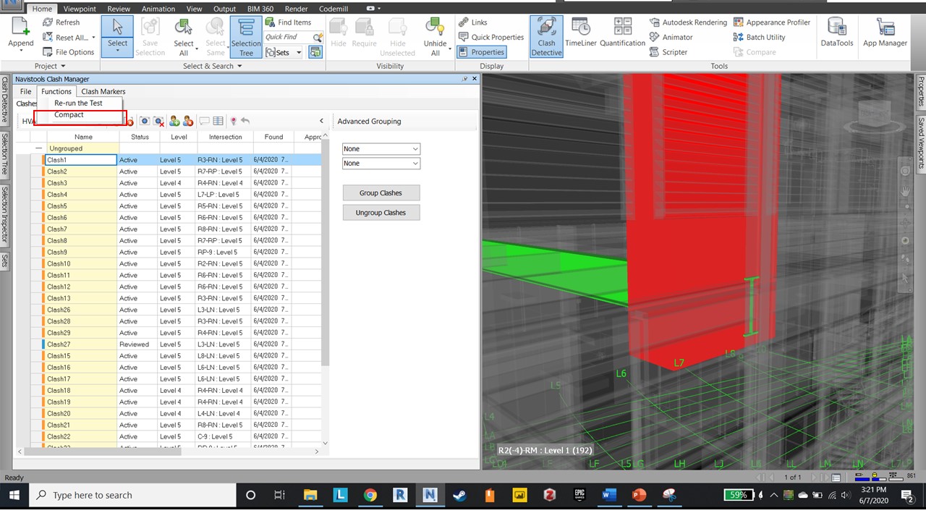This screenshot has width=926, height=521.
Task: Launch Autodesk Rendering
Action: click(688, 22)
